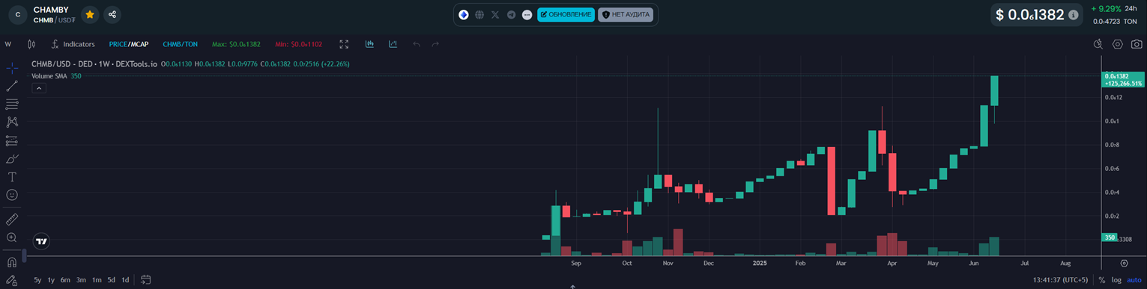
Task: Collapse the indicator legend chevron
Action: [x=40, y=88]
